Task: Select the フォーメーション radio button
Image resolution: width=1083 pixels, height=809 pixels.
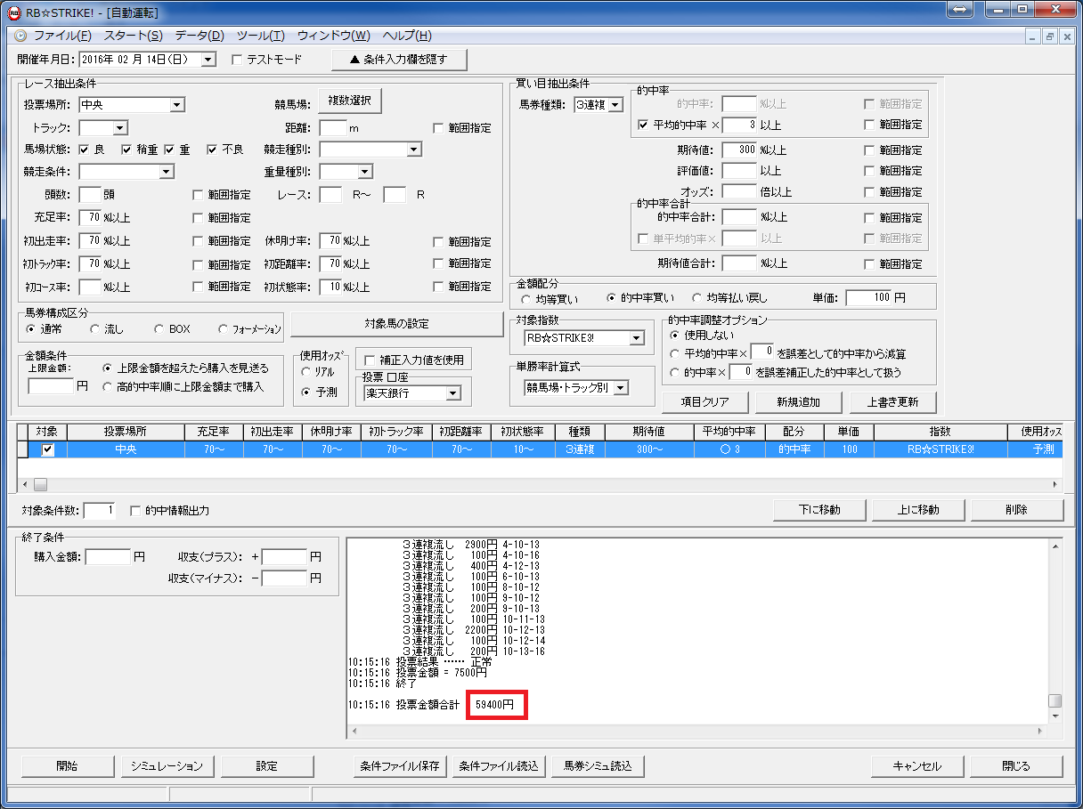Action: pos(224,328)
